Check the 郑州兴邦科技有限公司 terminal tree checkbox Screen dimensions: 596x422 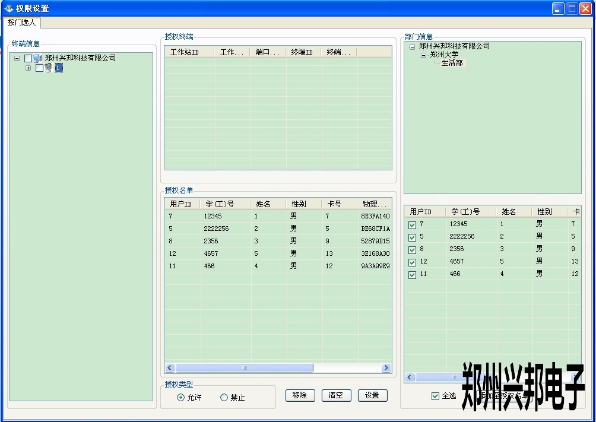pos(28,58)
